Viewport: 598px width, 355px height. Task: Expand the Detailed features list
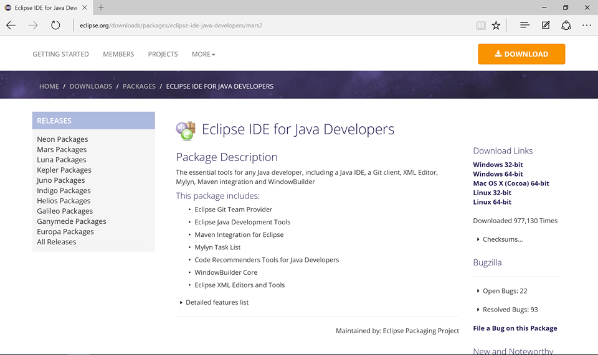tap(214, 303)
